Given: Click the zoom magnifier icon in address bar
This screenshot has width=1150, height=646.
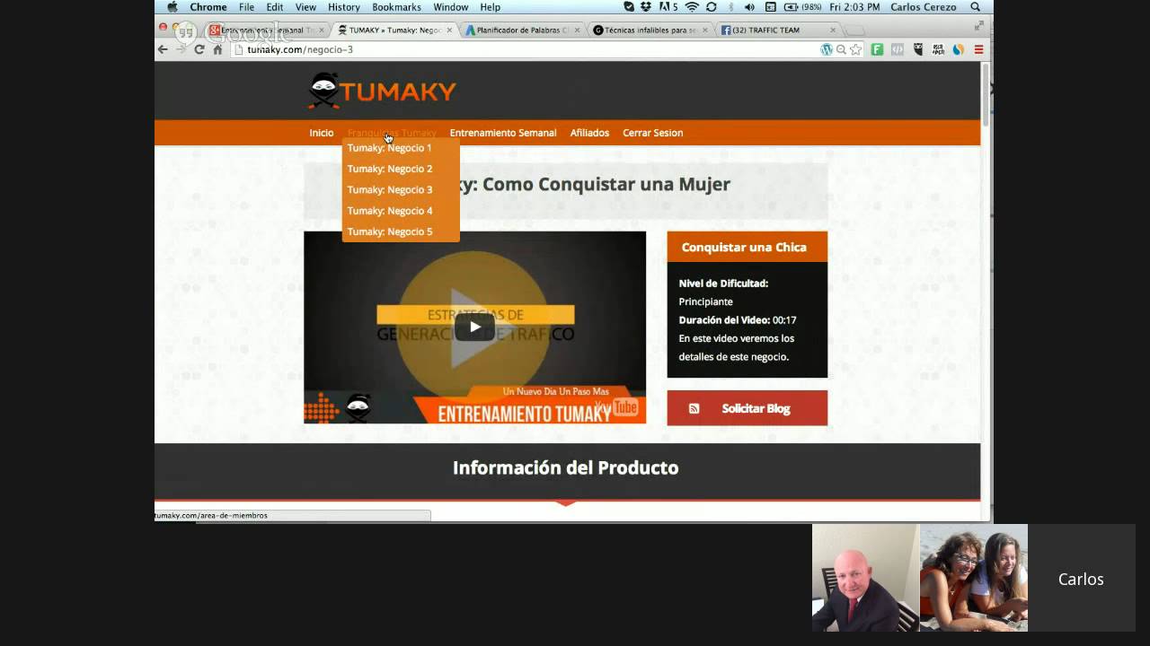Looking at the screenshot, I should click(x=841, y=49).
